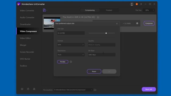The width and height of the screenshot is (171, 96).
Task: Select Video Compressor in the sidebar
Action: coord(28,31)
